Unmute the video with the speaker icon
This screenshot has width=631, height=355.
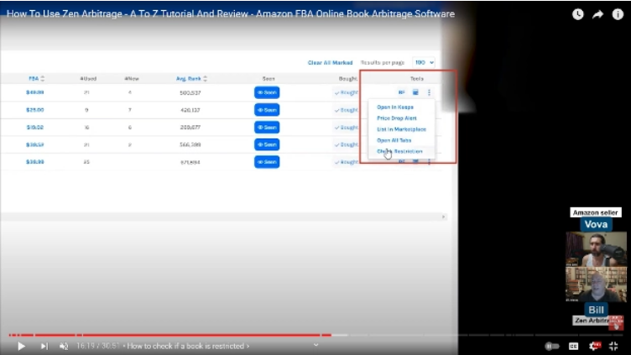pyautogui.click(x=64, y=346)
